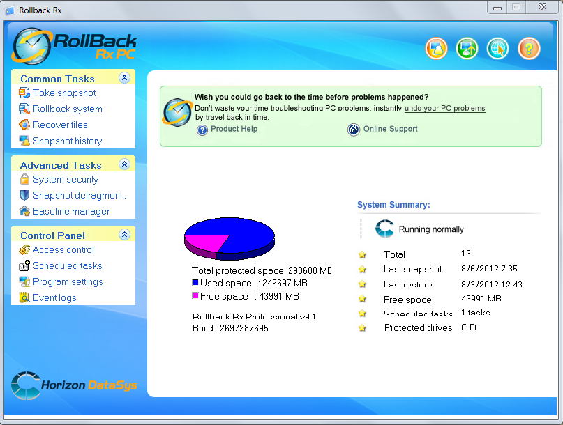The width and height of the screenshot is (563, 425).
Task: Open Snapshot history
Action: (67, 141)
